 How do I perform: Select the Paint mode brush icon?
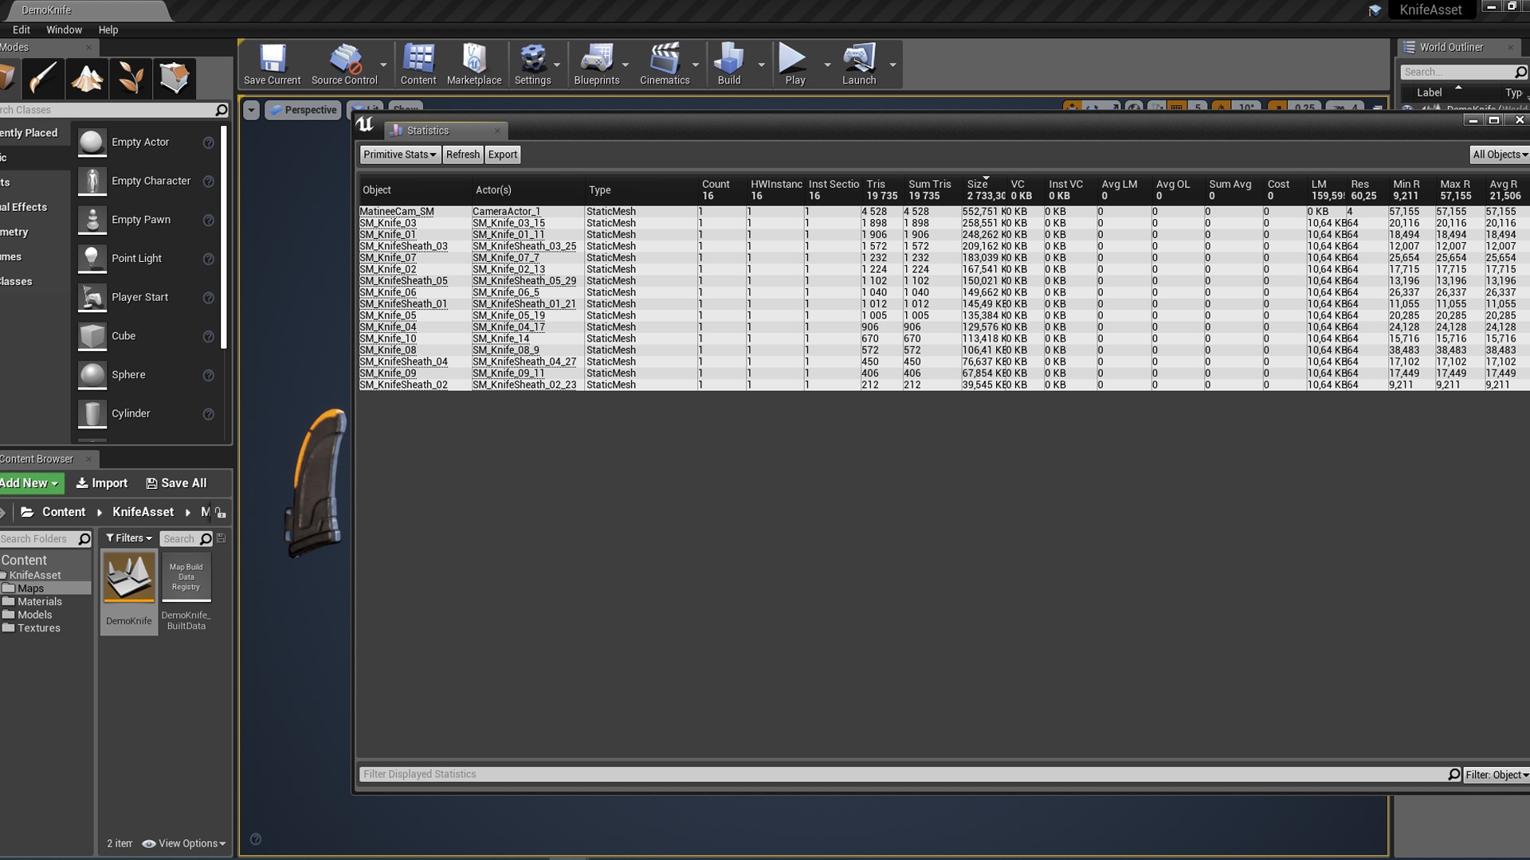(42, 78)
